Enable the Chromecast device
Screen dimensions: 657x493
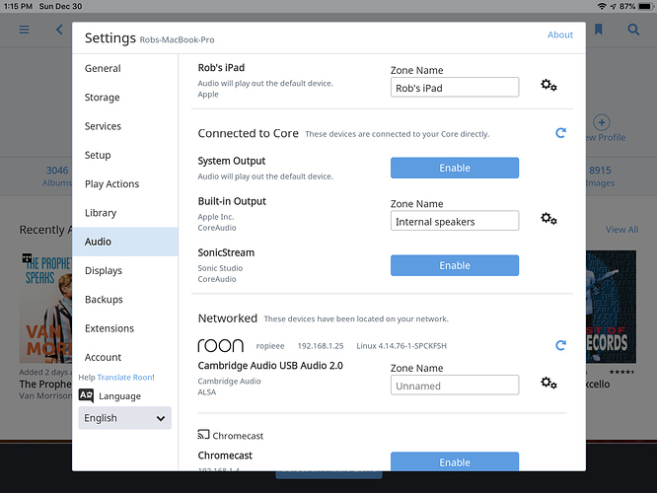point(455,461)
